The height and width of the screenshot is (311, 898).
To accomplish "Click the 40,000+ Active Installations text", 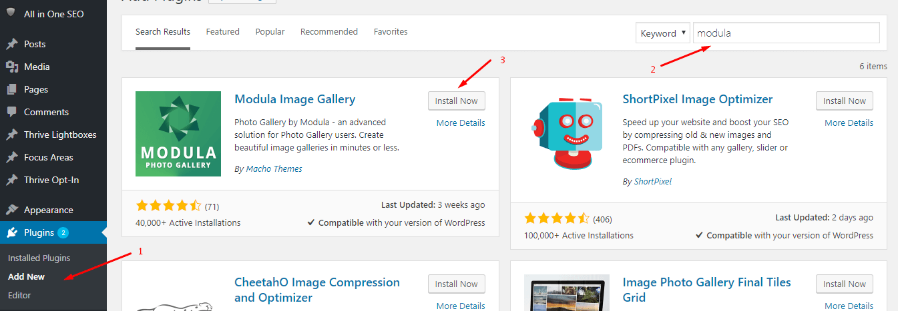I will [x=188, y=222].
